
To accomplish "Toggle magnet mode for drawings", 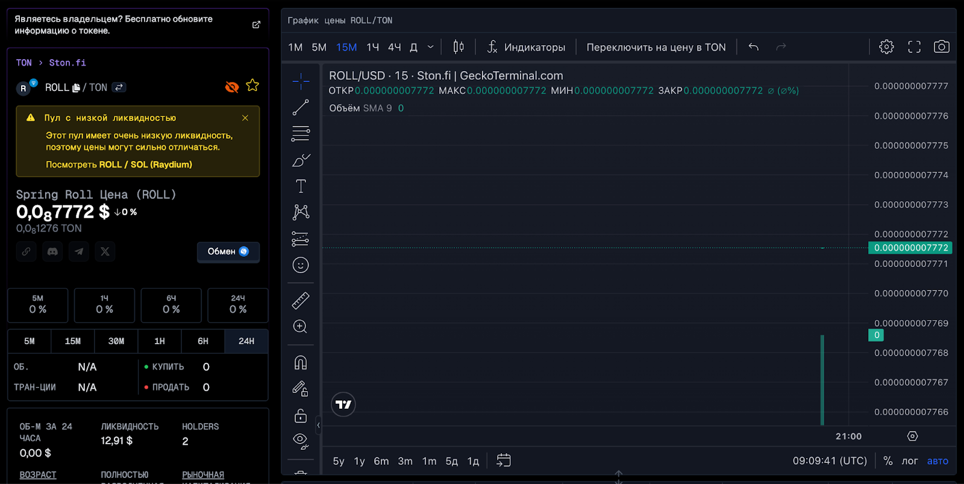I will 301,362.
